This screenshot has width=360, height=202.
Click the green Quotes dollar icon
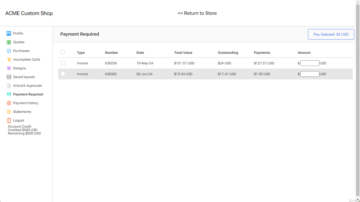point(9,42)
